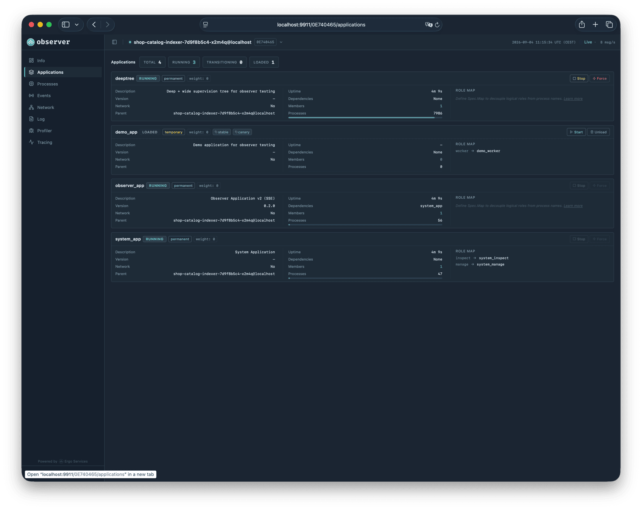Stop the deeptree application
The width and height of the screenshot is (642, 510).
579,78
